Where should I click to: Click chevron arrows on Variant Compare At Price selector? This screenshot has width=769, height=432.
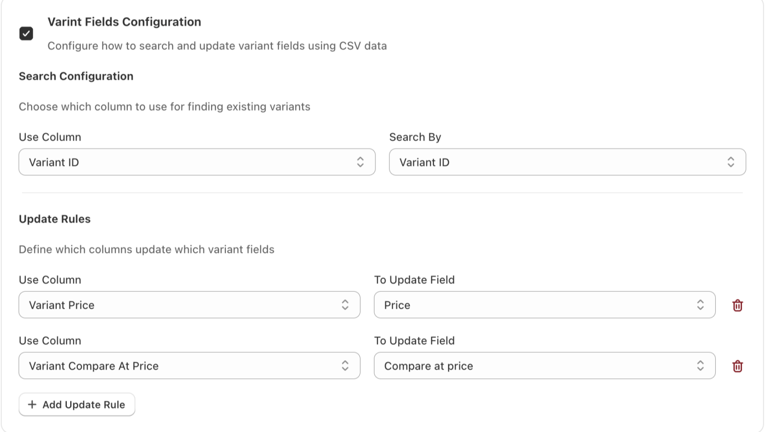point(345,366)
